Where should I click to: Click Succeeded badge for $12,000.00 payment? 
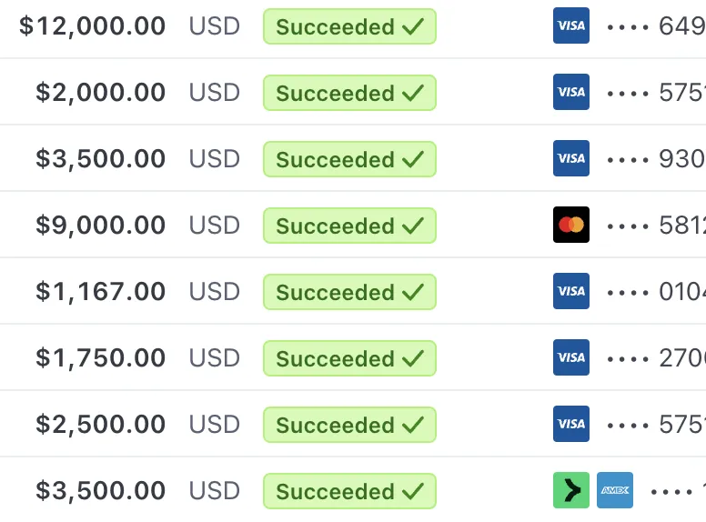pyautogui.click(x=349, y=26)
